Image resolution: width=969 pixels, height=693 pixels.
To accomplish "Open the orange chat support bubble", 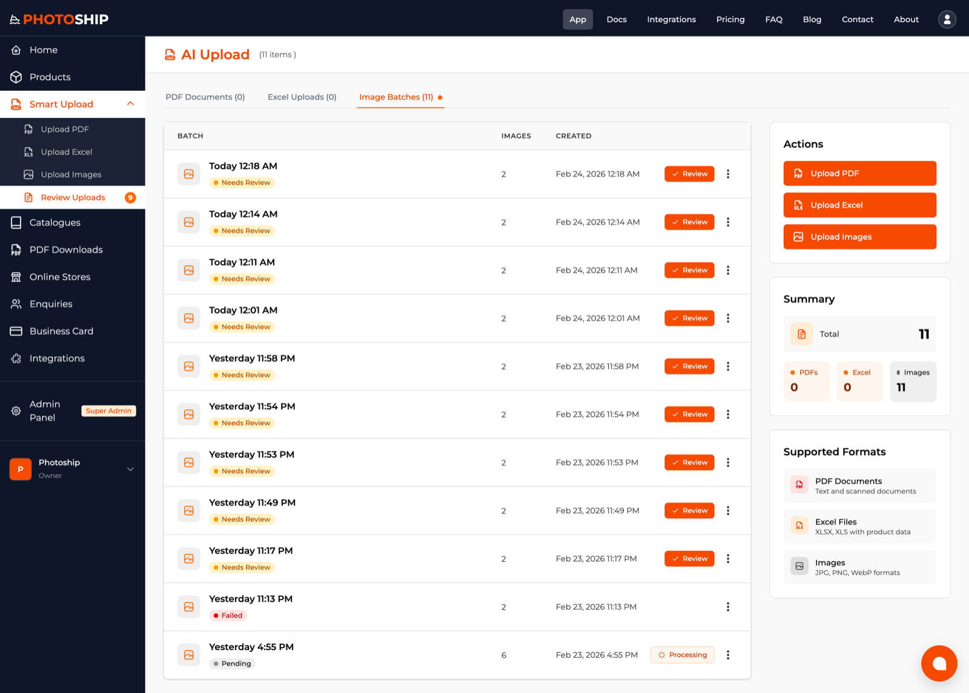I will (x=939, y=663).
